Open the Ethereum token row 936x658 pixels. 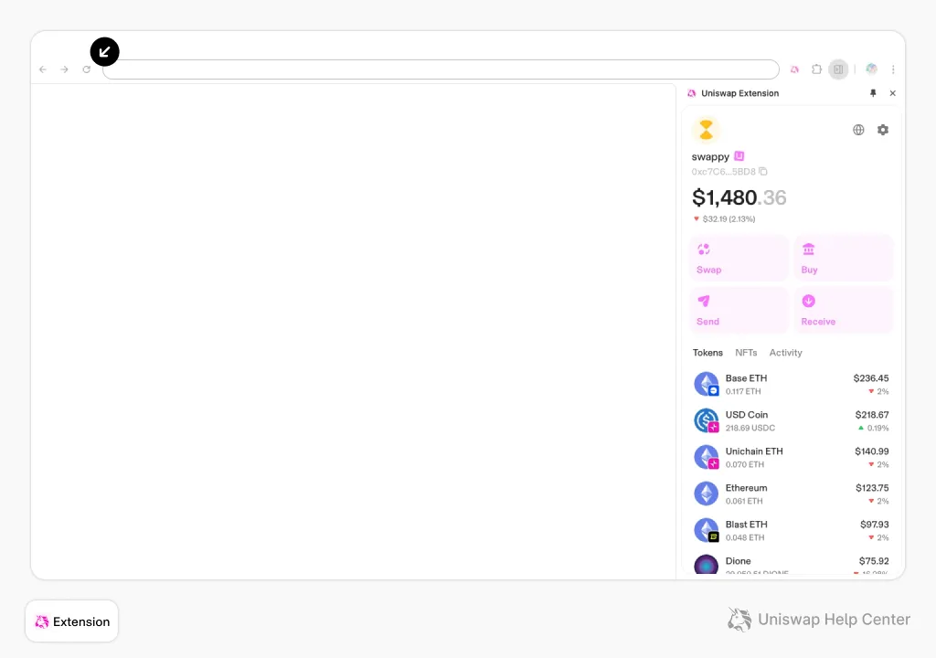pyautogui.click(x=792, y=493)
